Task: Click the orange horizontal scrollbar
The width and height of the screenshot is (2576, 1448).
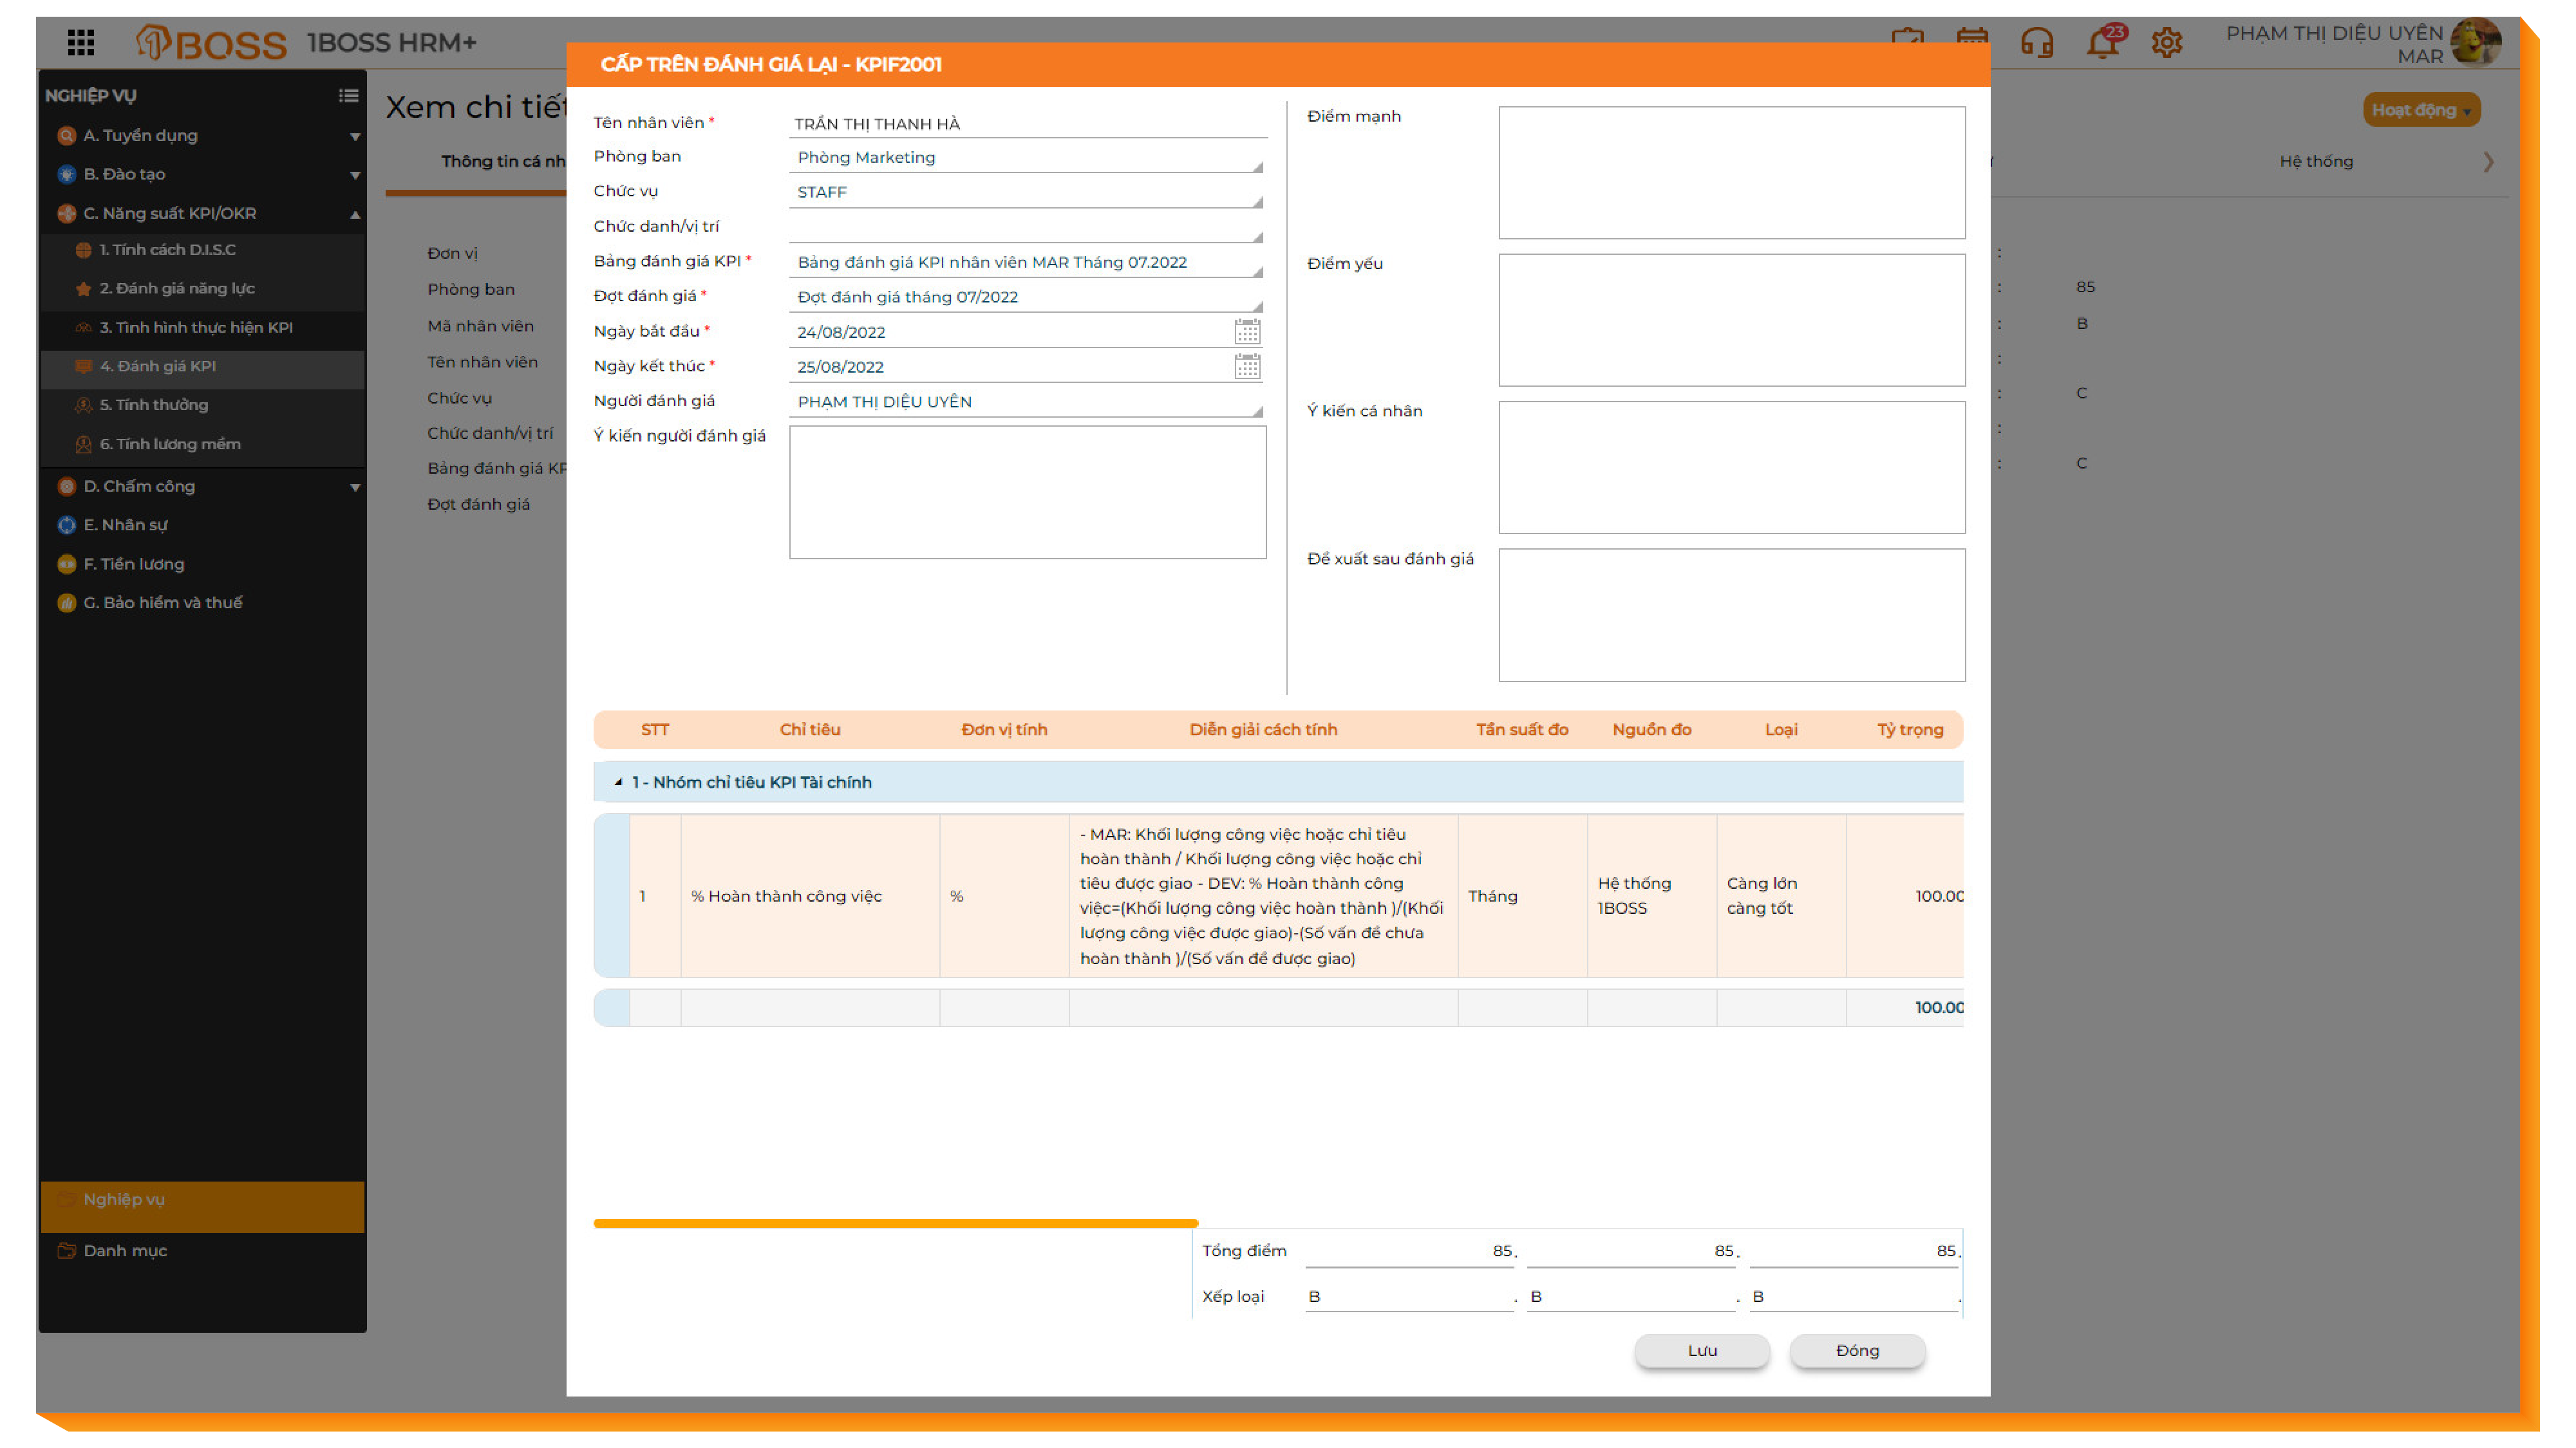Action: (895, 1223)
